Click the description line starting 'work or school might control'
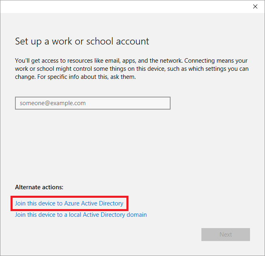 [x=131, y=69]
